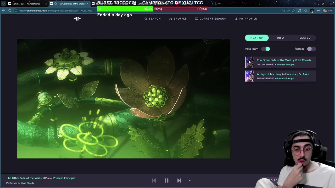
Task: Open Void_Chords link in bottom bar
Action: (27, 183)
